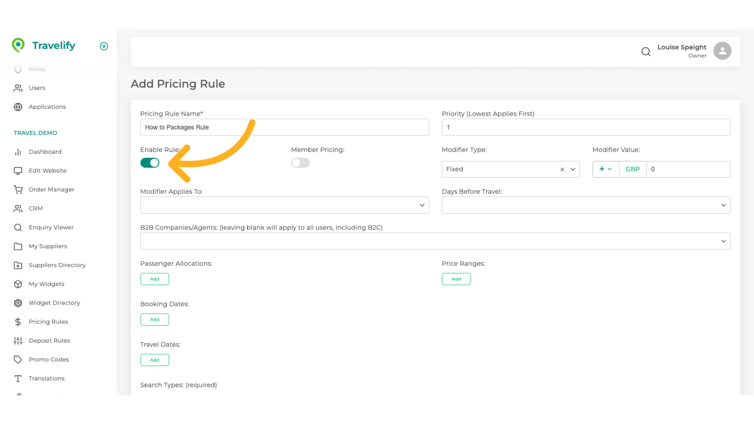The image size is (754, 424).
Task: Expand the Modifier Applies To dropdown
Action: [x=284, y=205]
